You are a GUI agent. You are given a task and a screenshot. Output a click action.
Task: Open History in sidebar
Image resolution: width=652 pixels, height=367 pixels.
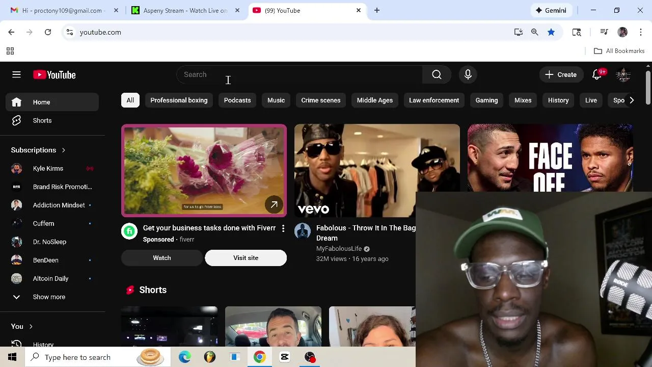click(x=52, y=344)
